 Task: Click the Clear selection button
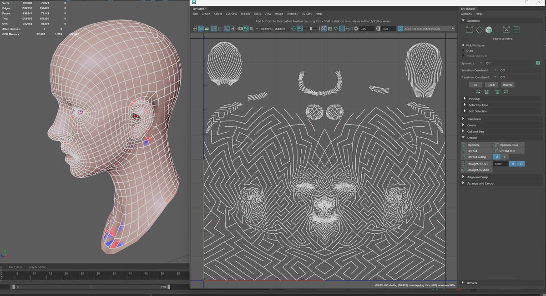tap(492, 85)
